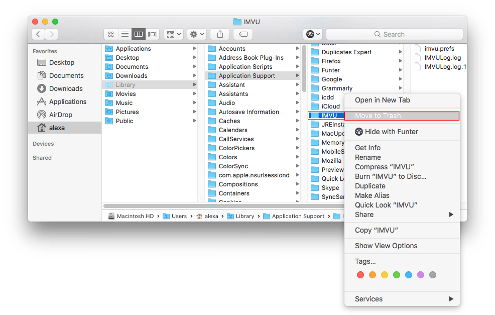Screen dimensions: 495x315
Task: Open the action gear menu
Action: tap(196, 34)
